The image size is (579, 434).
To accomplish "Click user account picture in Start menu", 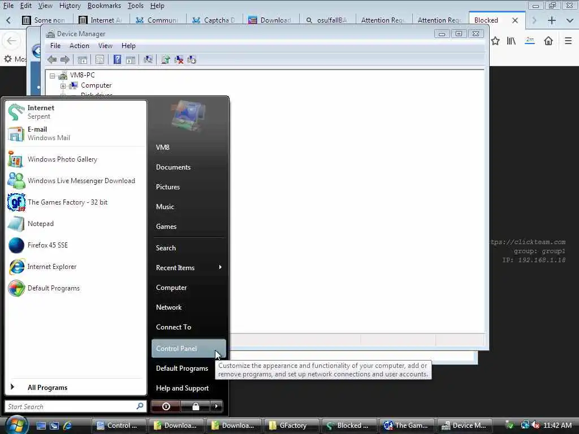I will pos(189,115).
